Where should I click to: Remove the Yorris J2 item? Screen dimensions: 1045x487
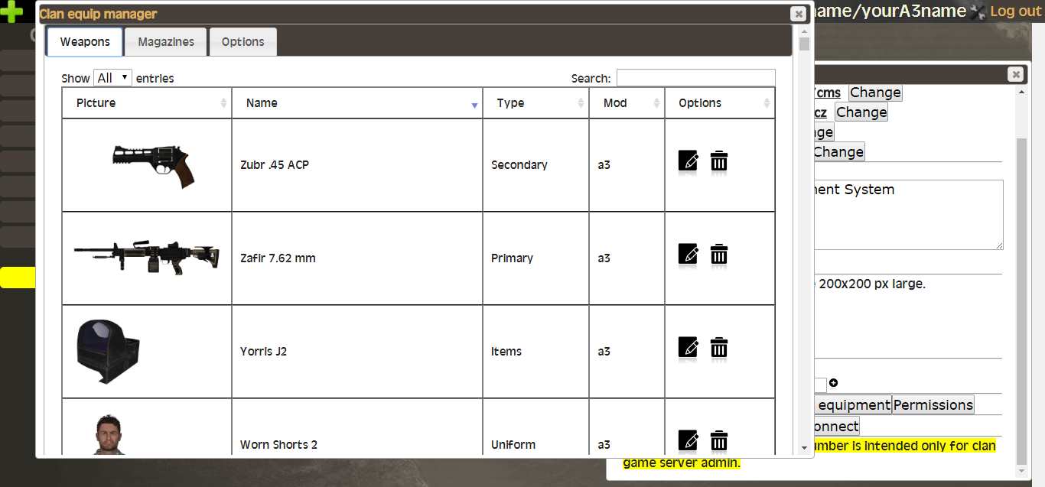(x=719, y=347)
